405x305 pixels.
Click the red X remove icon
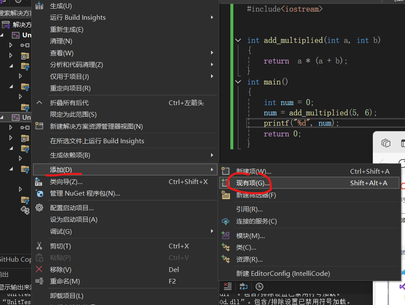(x=39, y=269)
